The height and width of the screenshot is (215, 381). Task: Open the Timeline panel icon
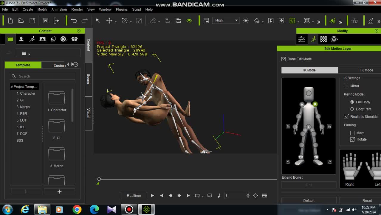point(264,196)
